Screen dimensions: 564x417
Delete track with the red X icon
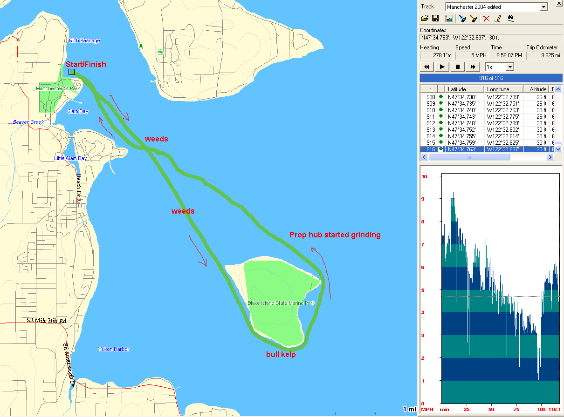click(x=486, y=19)
